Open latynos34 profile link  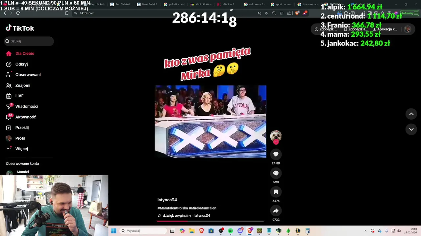click(167, 200)
